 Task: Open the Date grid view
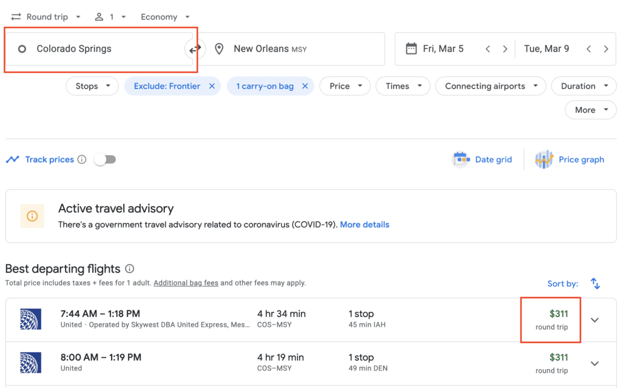point(483,159)
